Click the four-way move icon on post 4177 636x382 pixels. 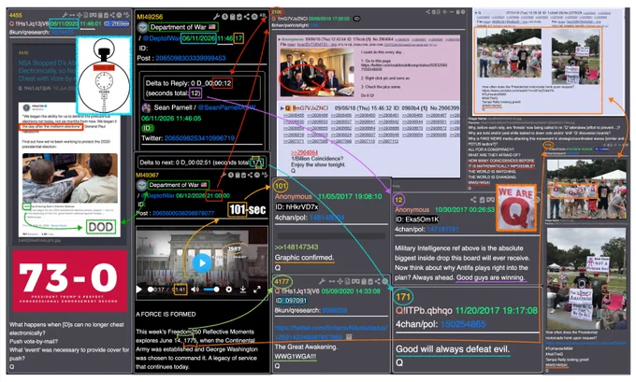[x=340, y=281]
